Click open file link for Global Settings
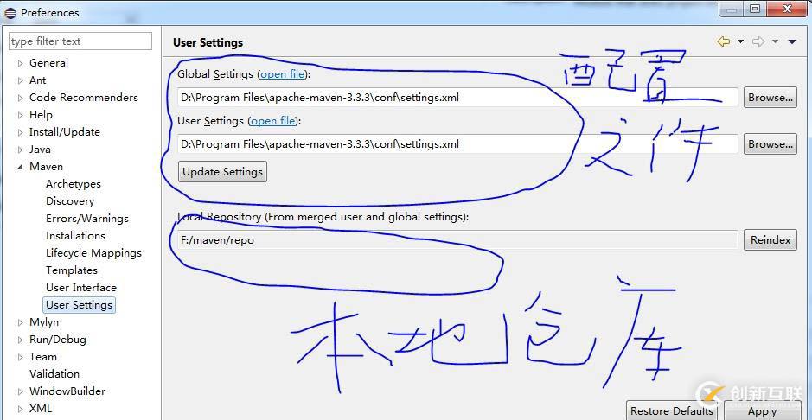The image size is (812, 420). (282, 74)
